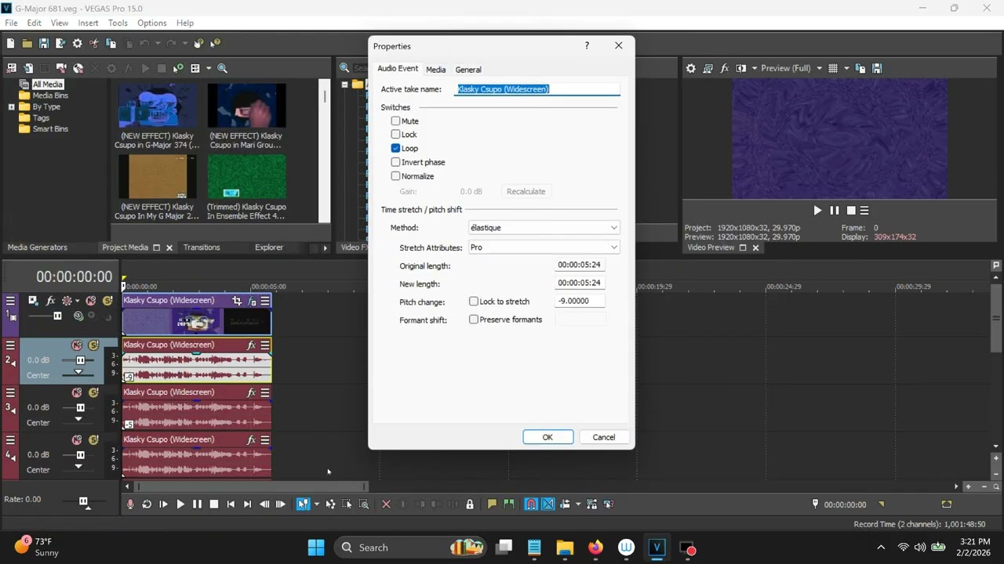
Task: Open the overlay grid dropdown in Video Preview
Action: coord(846,68)
